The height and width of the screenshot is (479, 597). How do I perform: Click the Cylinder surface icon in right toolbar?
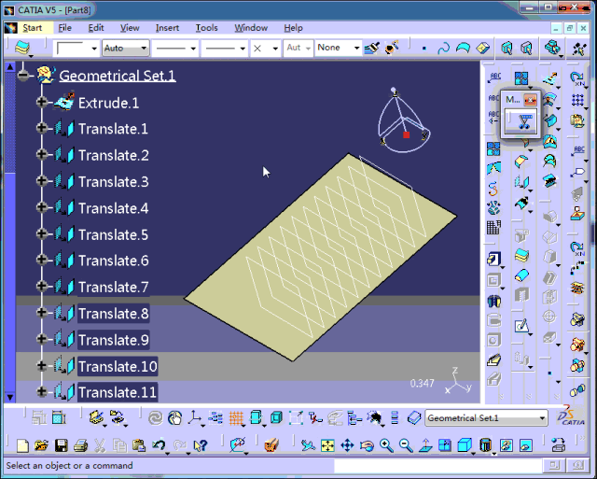[521, 275]
